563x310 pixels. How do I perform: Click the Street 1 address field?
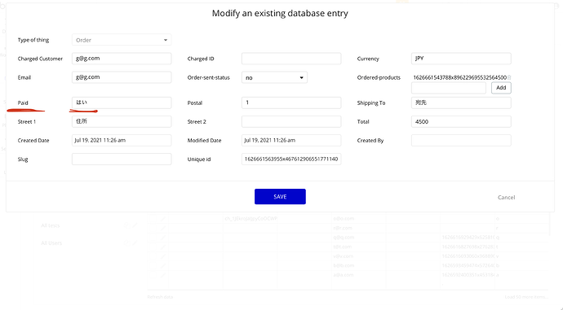[x=122, y=122]
